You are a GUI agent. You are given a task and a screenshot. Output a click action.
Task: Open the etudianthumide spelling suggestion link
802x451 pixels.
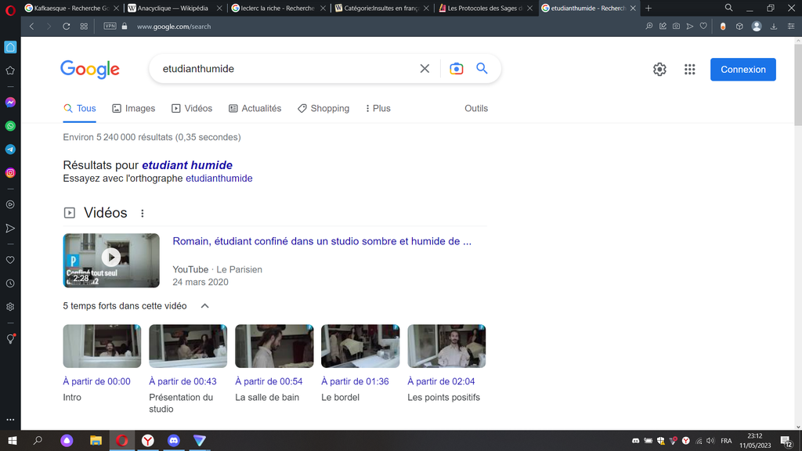(x=219, y=179)
